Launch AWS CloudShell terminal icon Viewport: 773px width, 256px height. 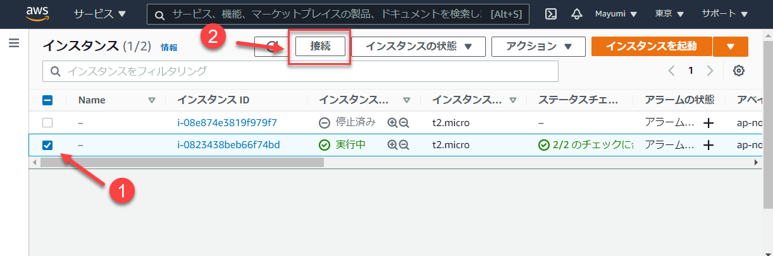pyautogui.click(x=551, y=14)
